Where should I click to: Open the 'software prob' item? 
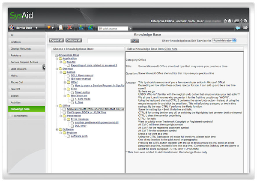tap(79, 136)
